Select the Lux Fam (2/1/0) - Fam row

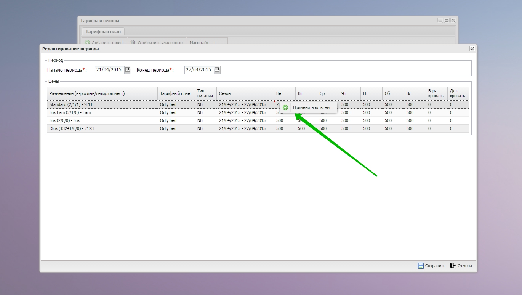(x=103, y=112)
